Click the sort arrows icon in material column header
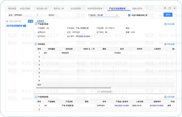This screenshot has width=182, height=117. (x=92, y=49)
